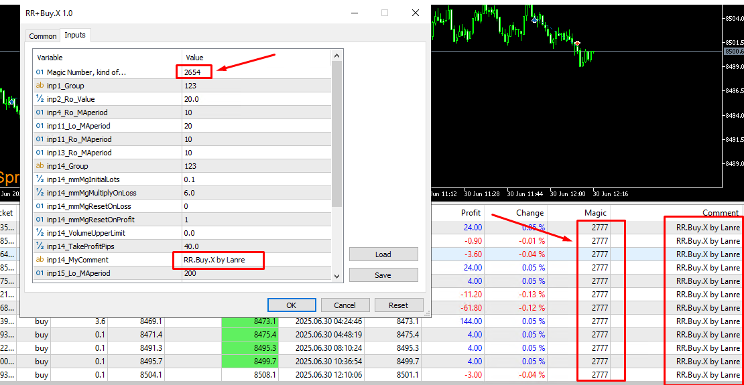Close the RR+Buy.X 1.0 dialog
This screenshot has width=744, height=385.
(x=416, y=13)
